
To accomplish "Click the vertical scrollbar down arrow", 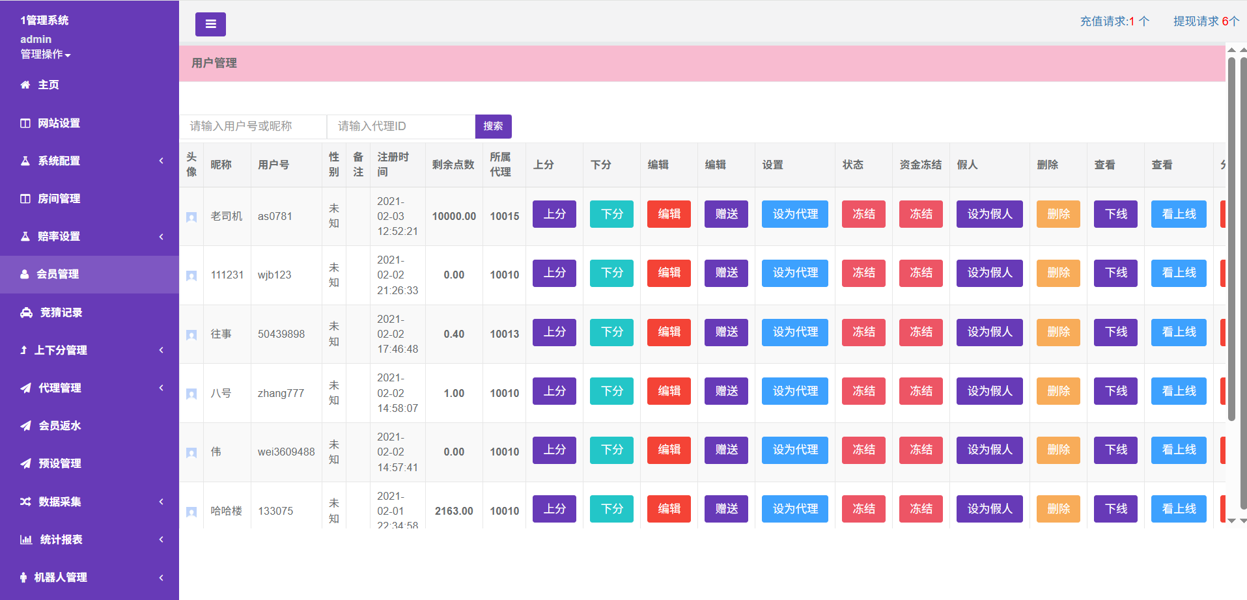I will (x=1231, y=521).
